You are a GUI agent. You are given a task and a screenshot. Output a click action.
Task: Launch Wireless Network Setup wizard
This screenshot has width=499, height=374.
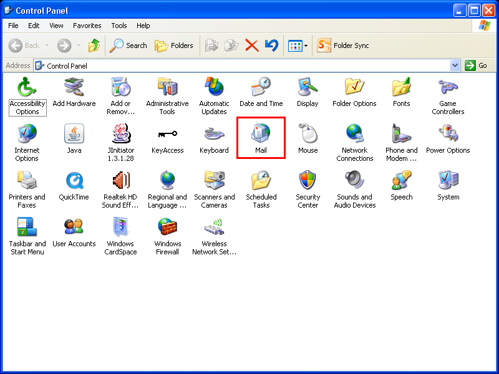(x=214, y=237)
